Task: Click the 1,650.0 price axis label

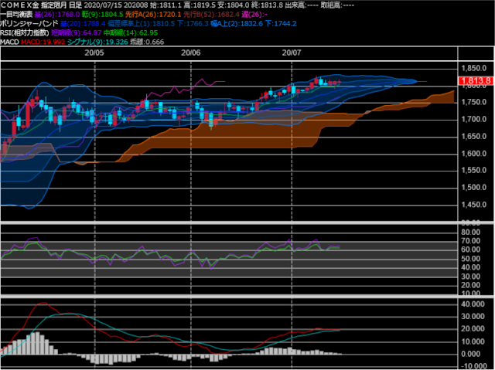Action: [x=474, y=137]
